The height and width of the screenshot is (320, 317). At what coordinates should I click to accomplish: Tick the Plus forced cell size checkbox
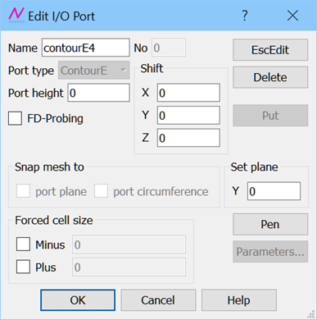pyautogui.click(x=23, y=267)
